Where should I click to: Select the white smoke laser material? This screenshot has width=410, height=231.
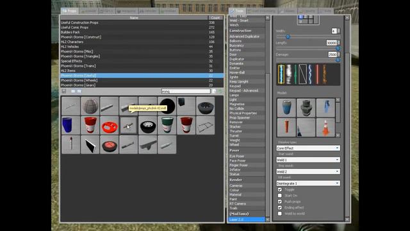[x=289, y=74]
